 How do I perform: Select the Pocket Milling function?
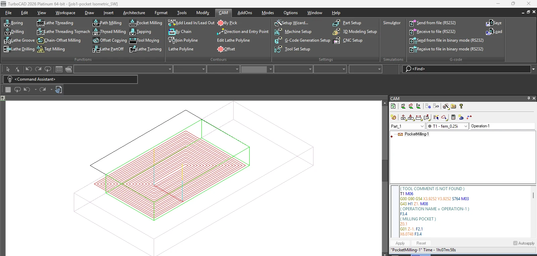(146, 23)
